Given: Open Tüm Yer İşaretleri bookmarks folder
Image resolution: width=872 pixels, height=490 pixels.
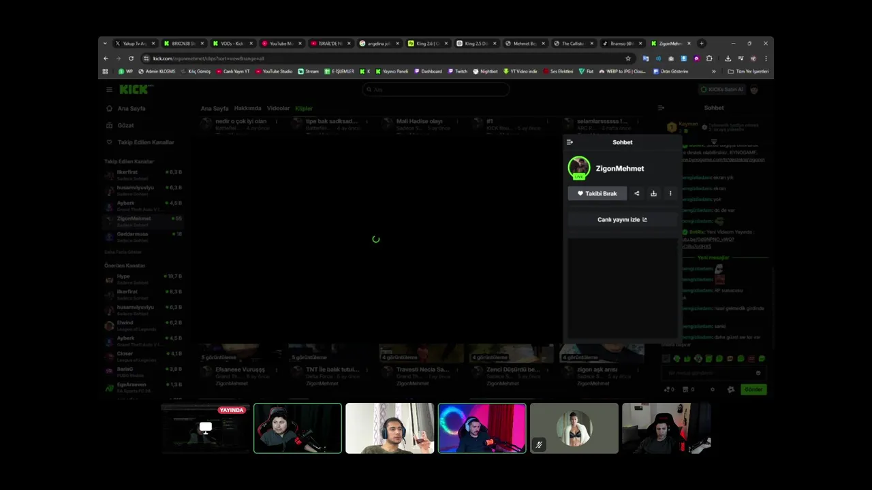Looking at the screenshot, I should pos(748,71).
